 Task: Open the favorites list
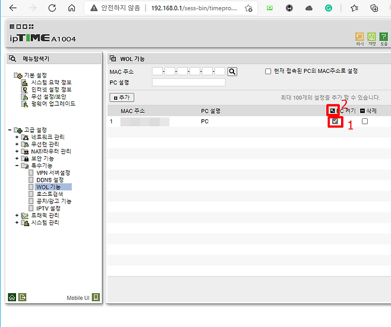pos(354,8)
